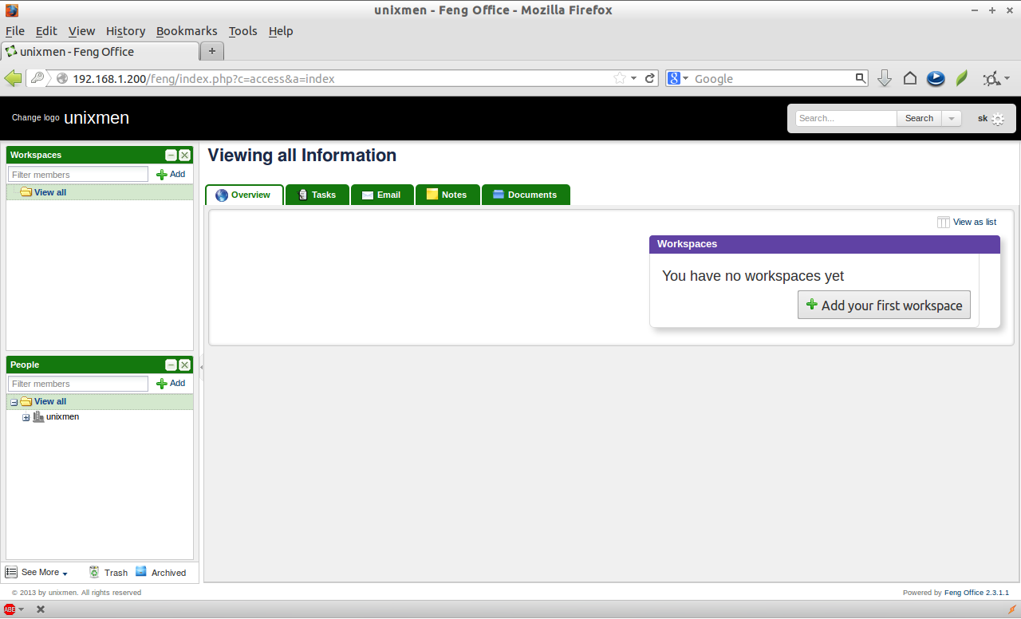The image size is (1021, 619).
Task: Open the Firefox downloads arrow icon
Action: [884, 78]
